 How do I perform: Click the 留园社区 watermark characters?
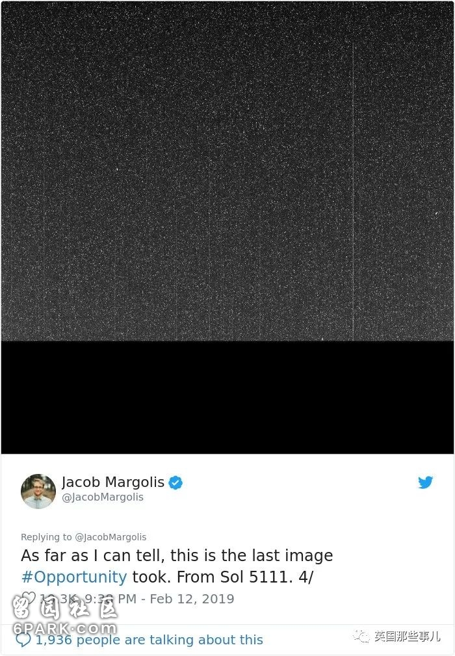[65, 607]
